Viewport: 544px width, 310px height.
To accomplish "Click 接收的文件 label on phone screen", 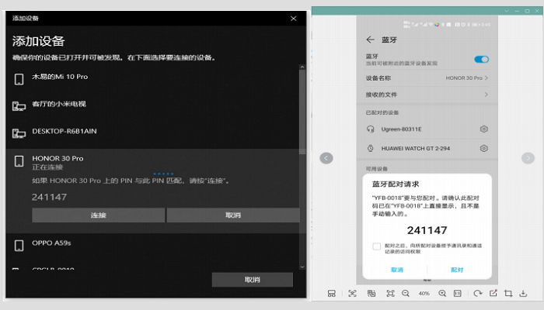I will coord(381,95).
